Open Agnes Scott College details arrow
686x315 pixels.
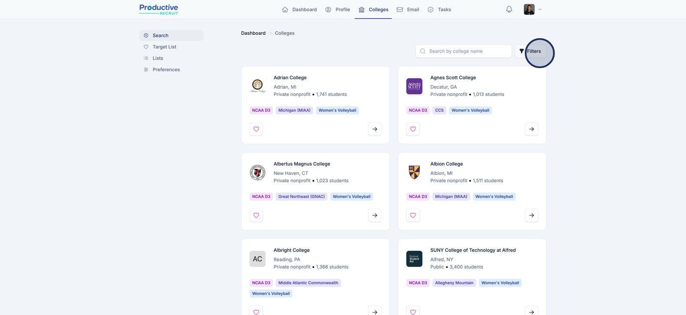[x=532, y=129]
